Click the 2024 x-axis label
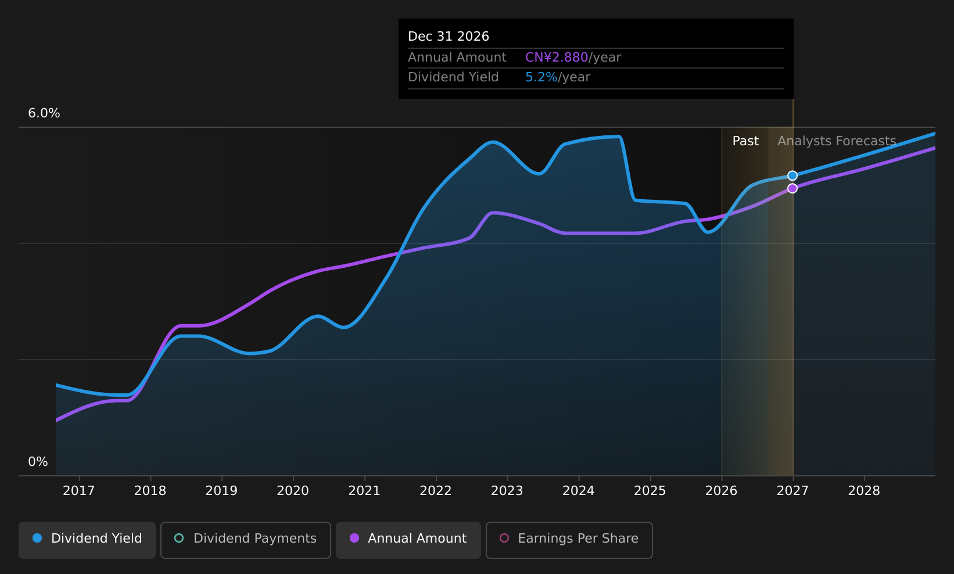 [x=579, y=491]
